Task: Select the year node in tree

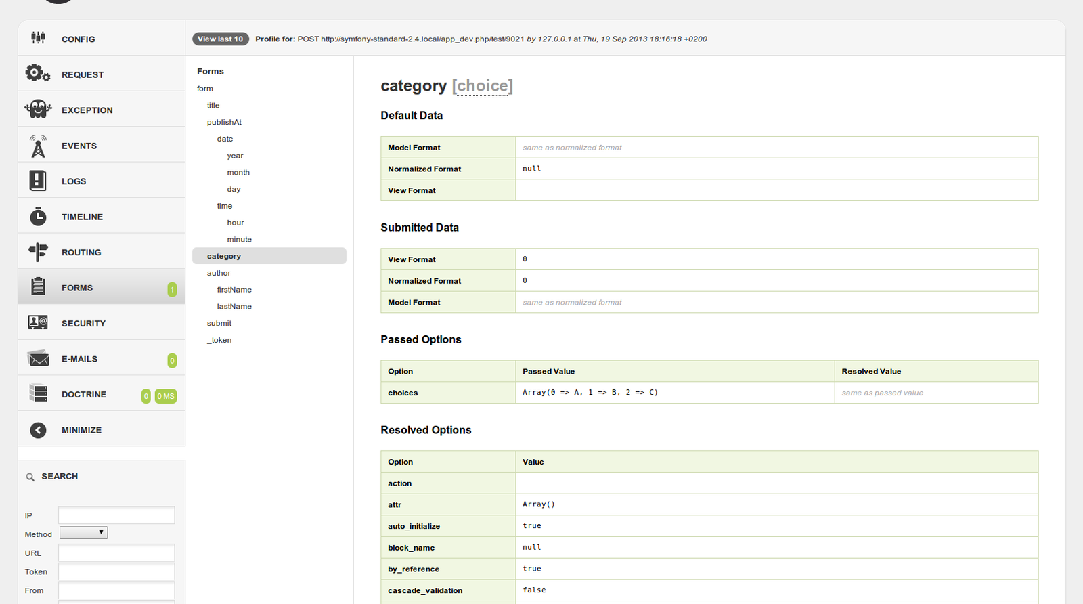Action: click(235, 156)
